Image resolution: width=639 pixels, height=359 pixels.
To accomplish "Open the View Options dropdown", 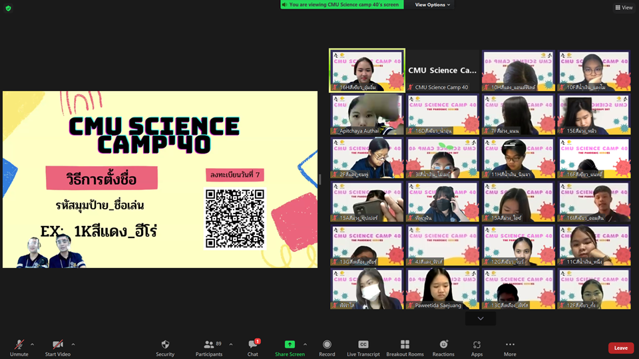I will point(433,5).
